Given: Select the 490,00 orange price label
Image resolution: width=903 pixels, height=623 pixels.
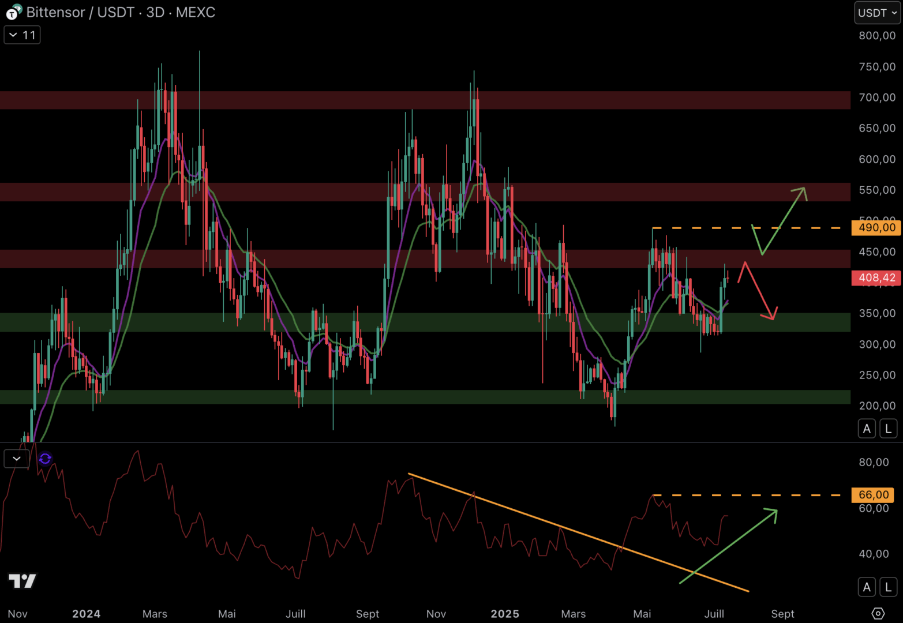Looking at the screenshot, I should pyautogui.click(x=876, y=228).
